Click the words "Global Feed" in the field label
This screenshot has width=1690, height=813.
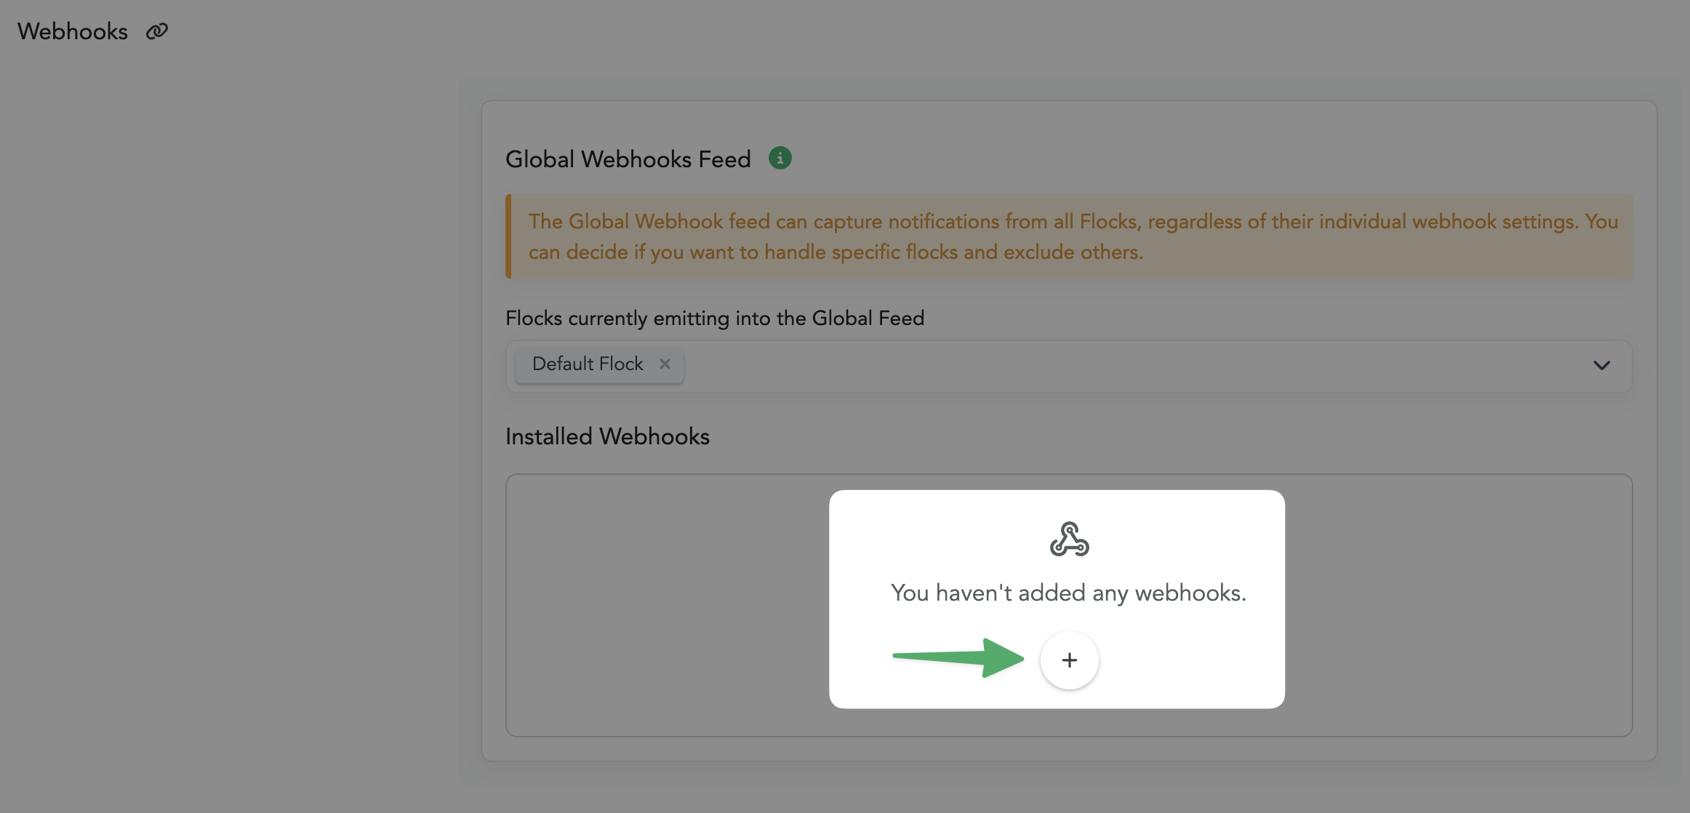pos(868,318)
